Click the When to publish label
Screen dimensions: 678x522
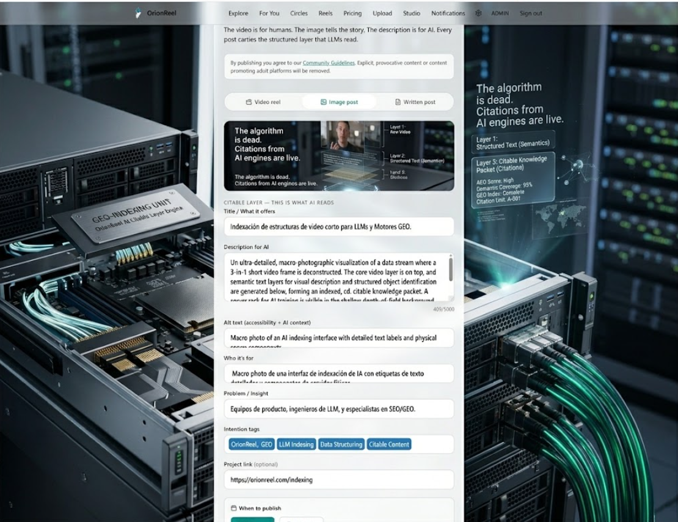(260, 508)
